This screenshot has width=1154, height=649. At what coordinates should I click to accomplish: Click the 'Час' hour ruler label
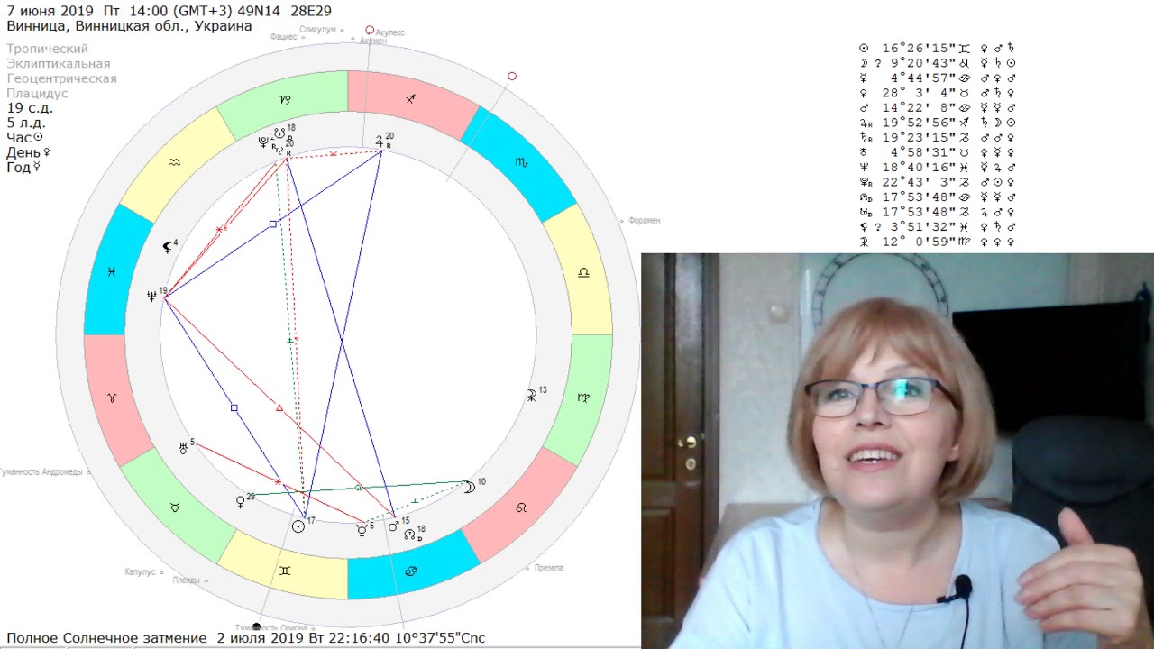tap(19, 138)
